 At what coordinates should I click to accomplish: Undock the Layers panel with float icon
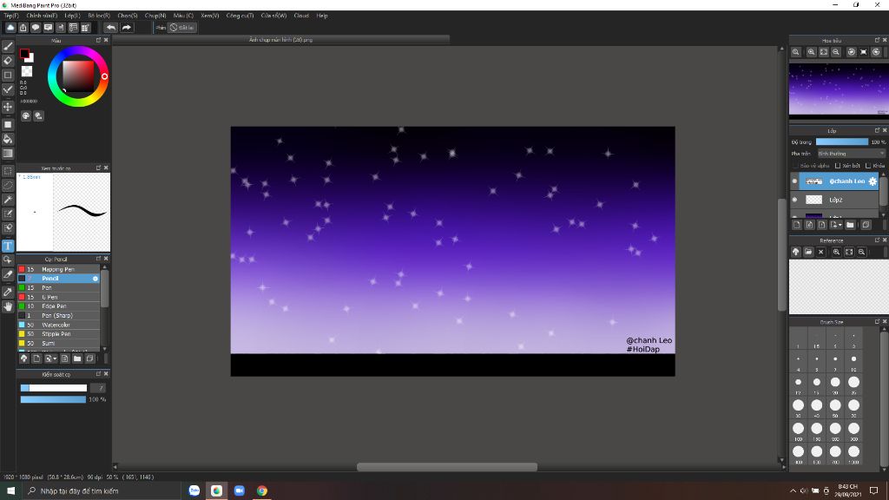point(877,130)
